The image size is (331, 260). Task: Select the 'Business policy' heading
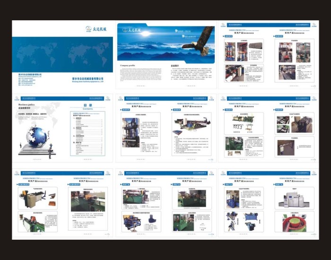26,104
